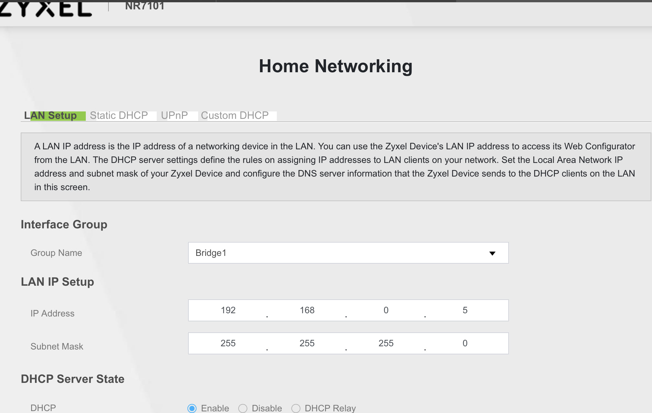This screenshot has height=413, width=652.
Task: Click the NR7101 model name in header
Action: coord(144,6)
